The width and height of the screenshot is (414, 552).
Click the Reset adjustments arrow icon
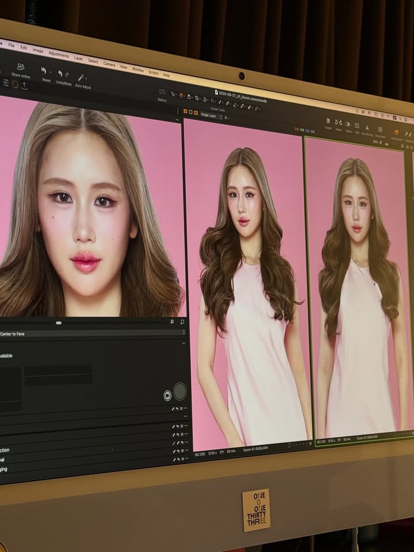44,71
